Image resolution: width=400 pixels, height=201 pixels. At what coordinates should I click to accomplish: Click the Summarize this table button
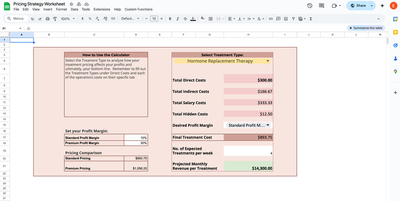point(366,28)
